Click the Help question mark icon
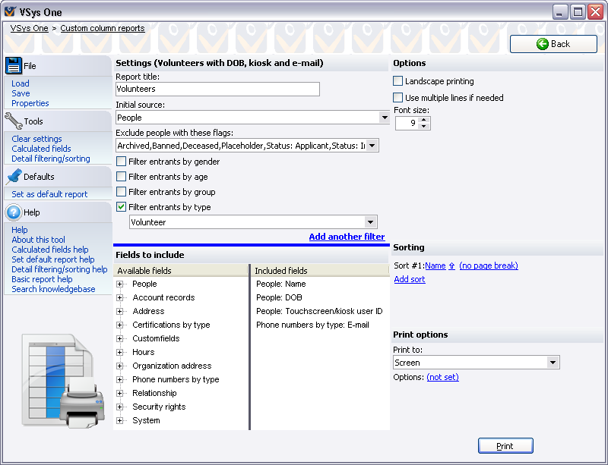This screenshot has width=608, height=465. (x=14, y=212)
